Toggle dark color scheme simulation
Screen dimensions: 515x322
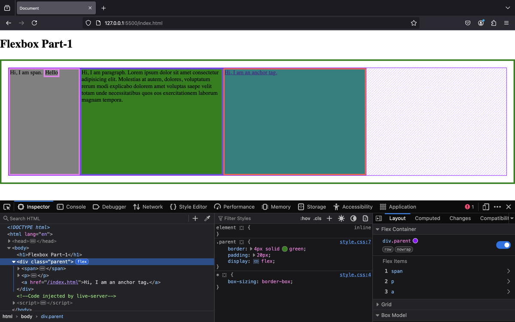[x=353, y=219]
